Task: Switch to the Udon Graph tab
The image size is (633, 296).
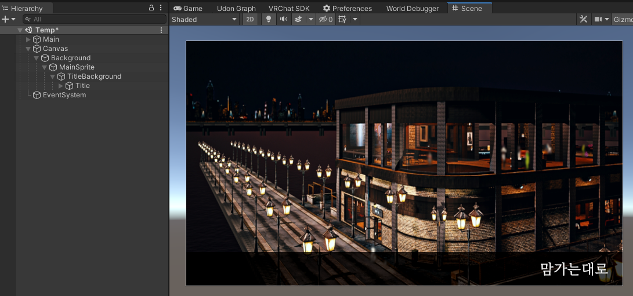Action: click(x=236, y=9)
